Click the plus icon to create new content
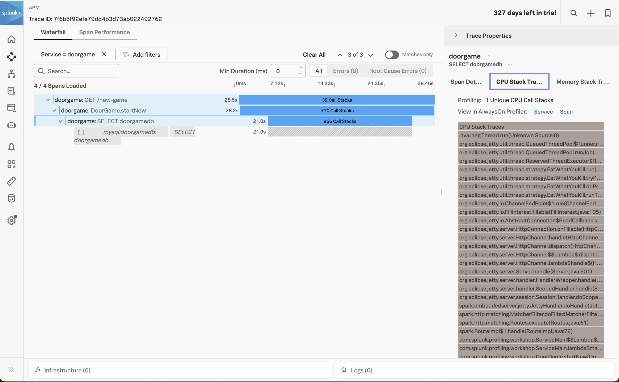The height and width of the screenshot is (382, 619). (591, 13)
